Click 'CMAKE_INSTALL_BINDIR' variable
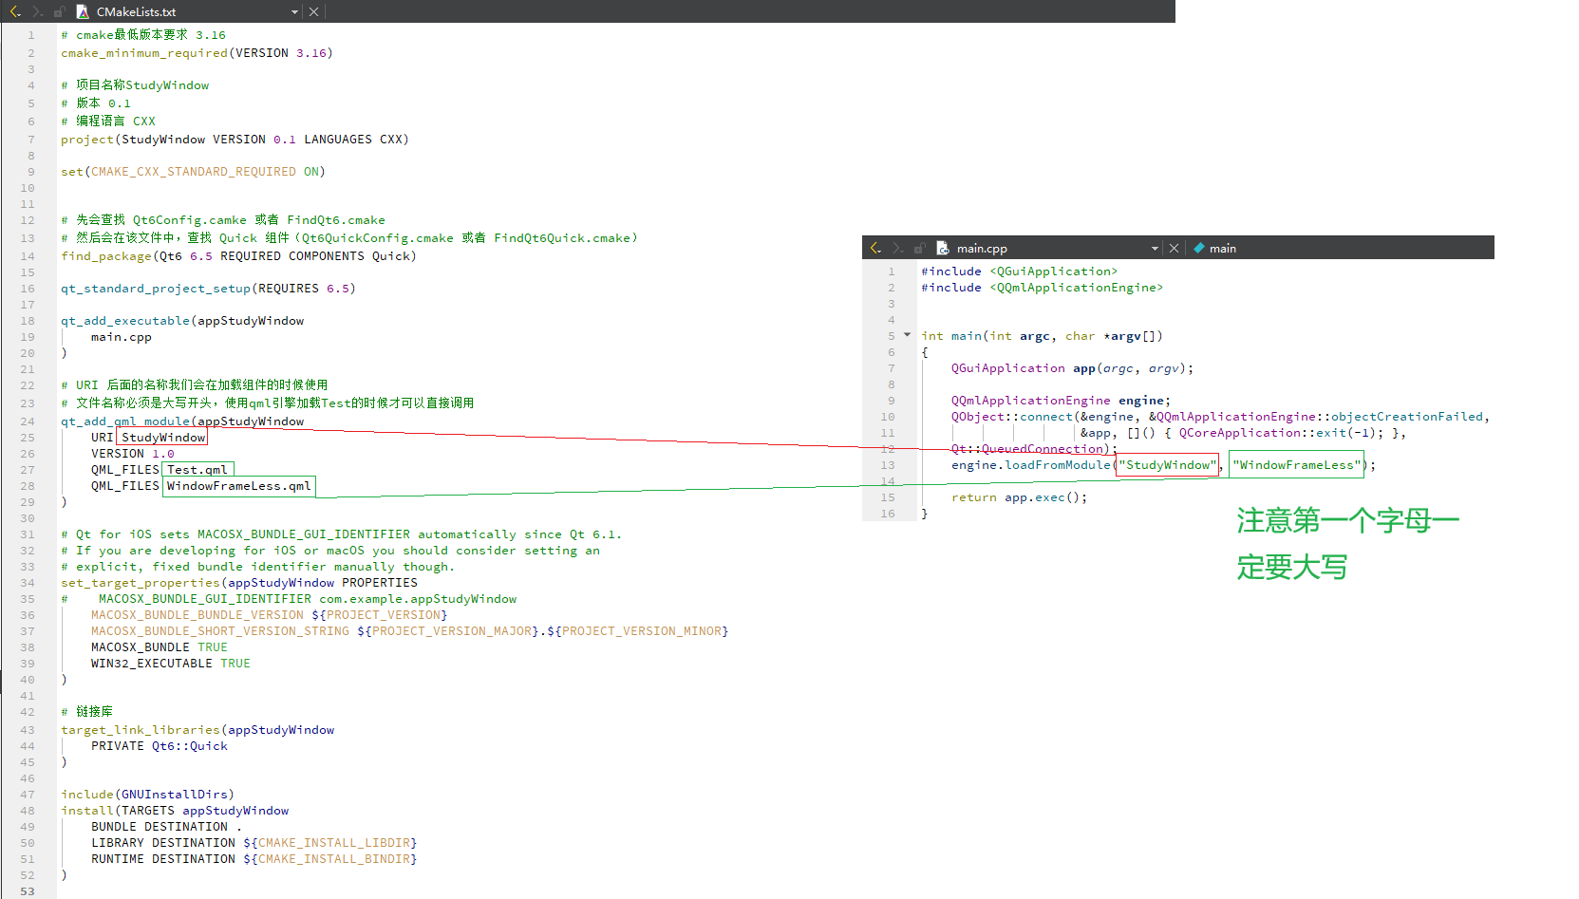Image resolution: width=1579 pixels, height=899 pixels. tap(334, 859)
